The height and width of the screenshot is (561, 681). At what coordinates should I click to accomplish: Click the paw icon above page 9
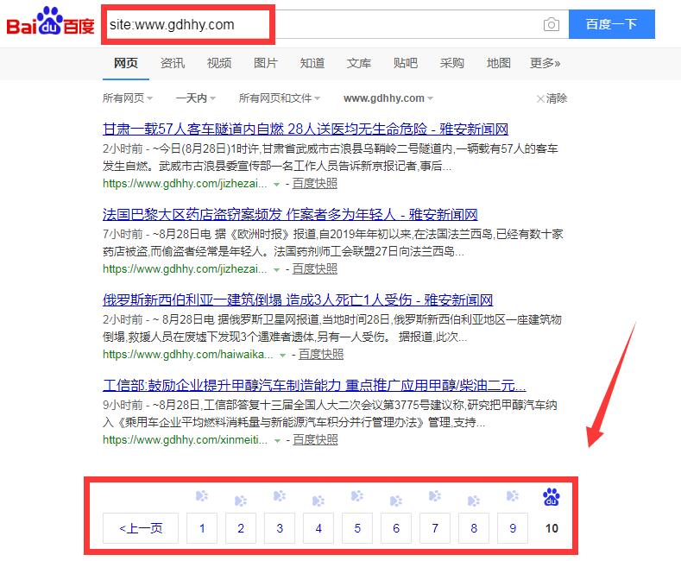click(x=513, y=496)
